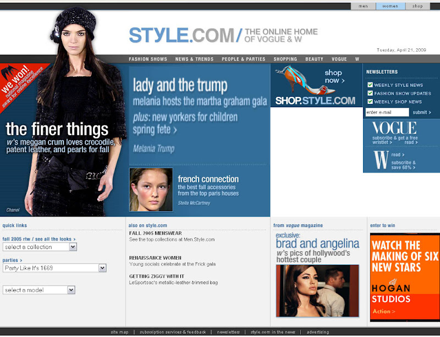
Task: Click the date 'Tuesday, April 21, 2009'
Action: (402, 50)
